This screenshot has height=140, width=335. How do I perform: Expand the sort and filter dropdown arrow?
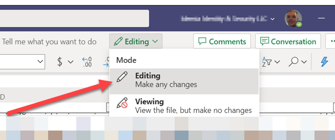(277, 62)
